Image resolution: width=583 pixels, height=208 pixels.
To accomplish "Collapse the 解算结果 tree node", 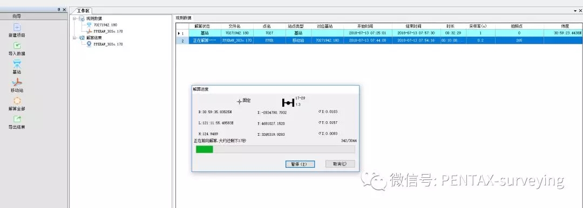I will pyautogui.click(x=74, y=38).
